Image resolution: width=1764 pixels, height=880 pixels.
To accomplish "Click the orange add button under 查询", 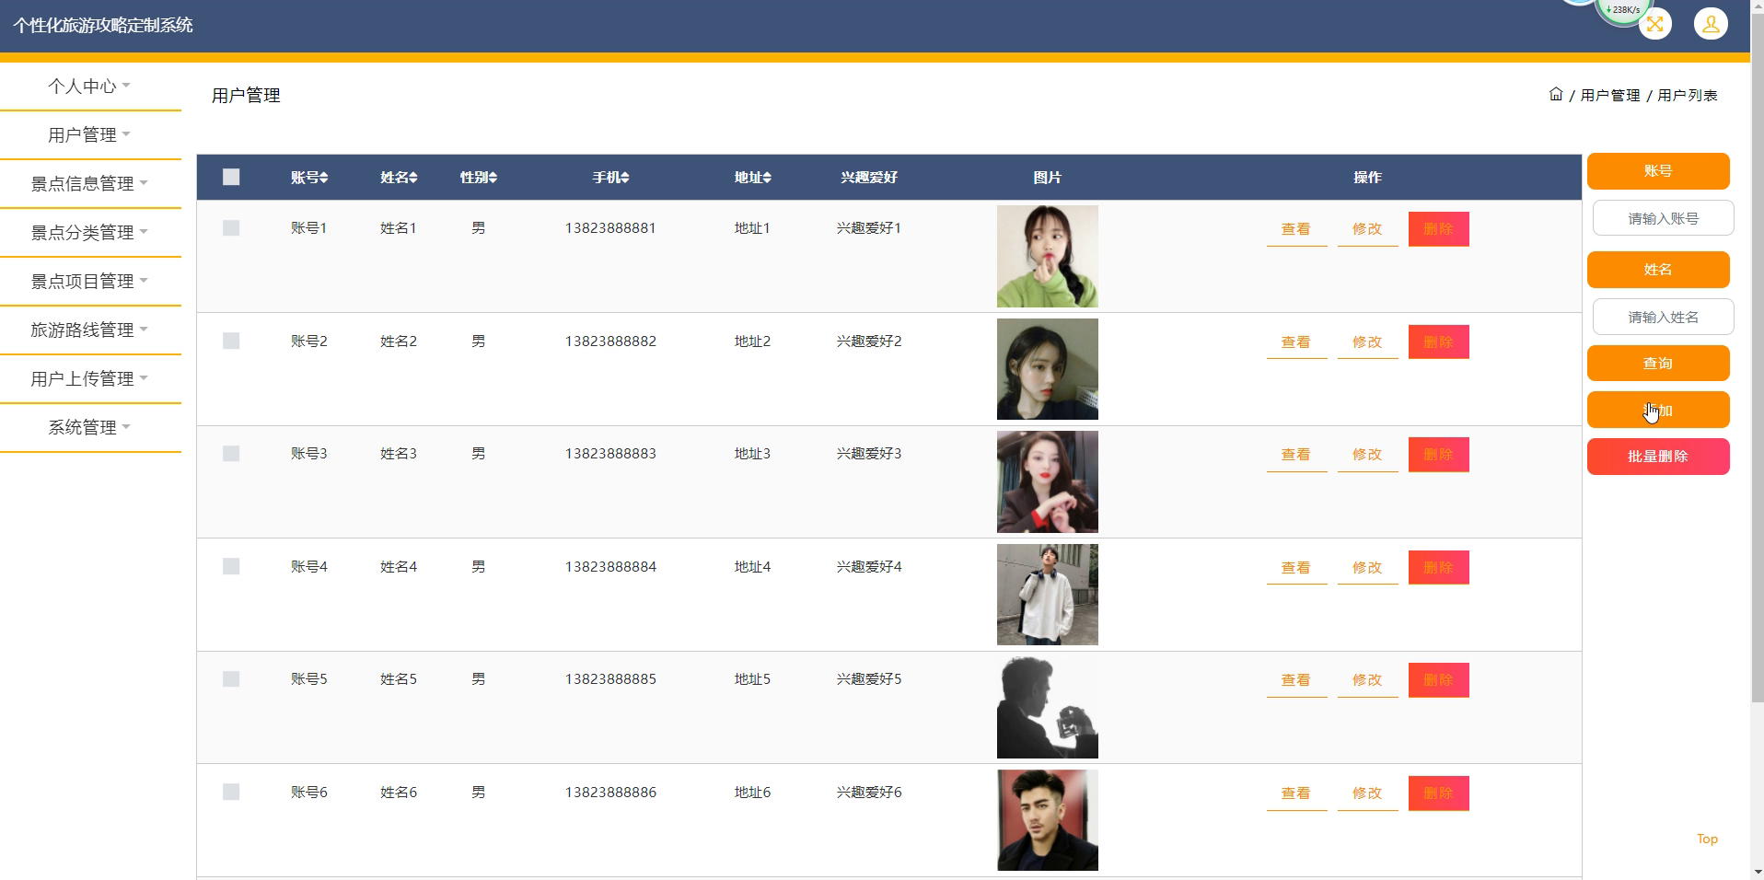I will 1658,410.
